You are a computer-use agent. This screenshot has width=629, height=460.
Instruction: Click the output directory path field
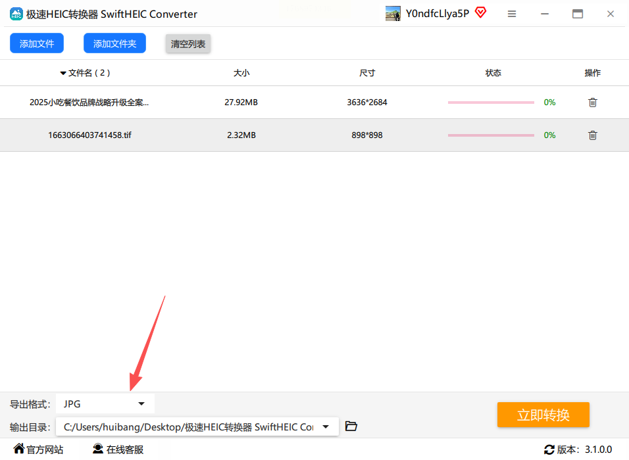(197, 427)
